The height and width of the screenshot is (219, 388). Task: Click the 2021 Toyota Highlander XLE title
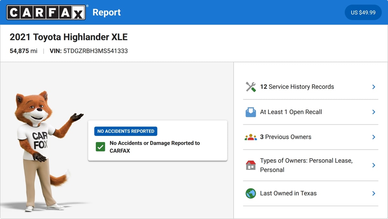point(69,37)
